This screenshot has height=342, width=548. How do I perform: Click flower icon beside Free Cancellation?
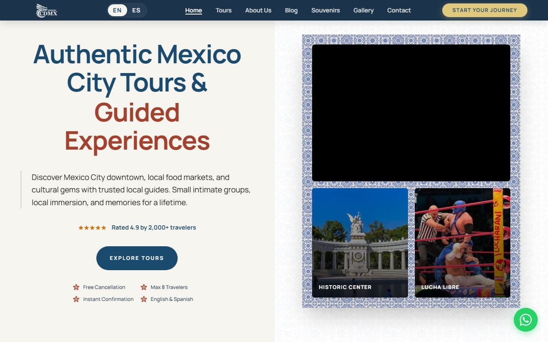pyautogui.click(x=76, y=287)
